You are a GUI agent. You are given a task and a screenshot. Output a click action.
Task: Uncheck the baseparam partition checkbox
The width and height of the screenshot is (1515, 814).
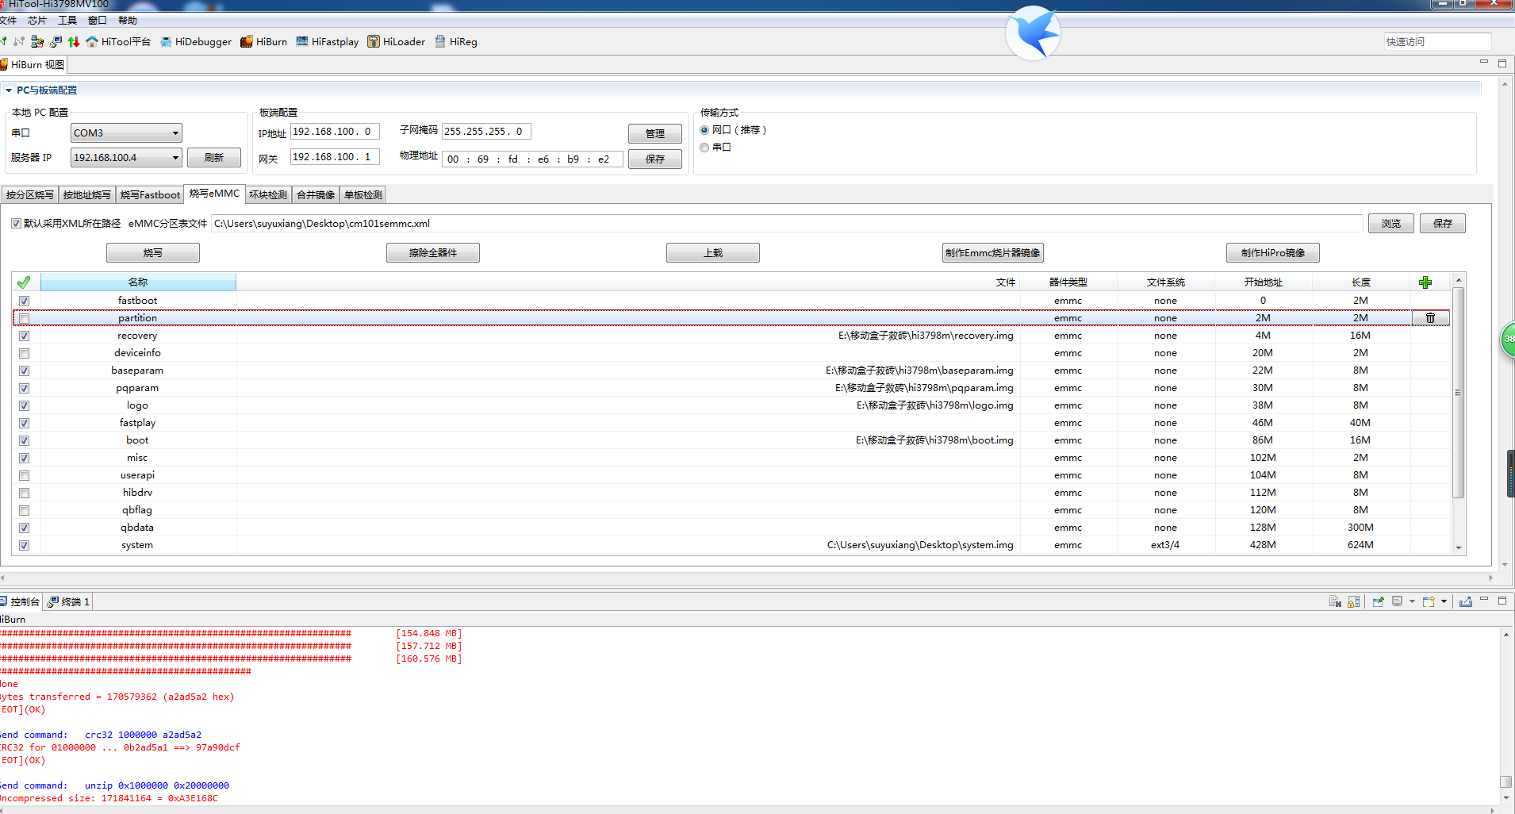click(24, 371)
